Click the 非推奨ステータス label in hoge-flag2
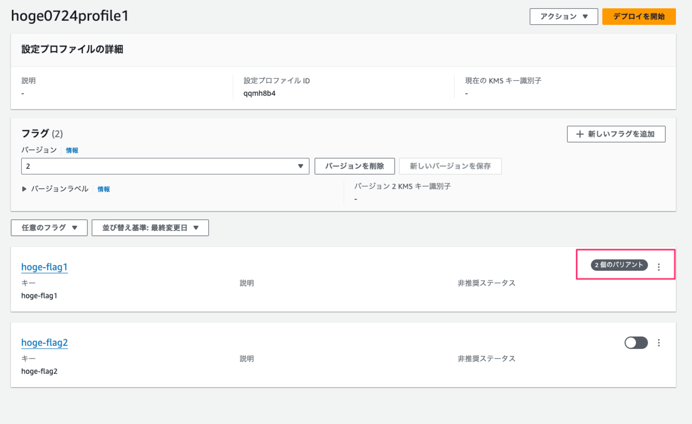 (486, 359)
